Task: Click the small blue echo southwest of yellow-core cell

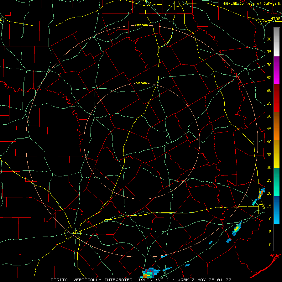Action: pyautogui.click(x=229, y=240)
